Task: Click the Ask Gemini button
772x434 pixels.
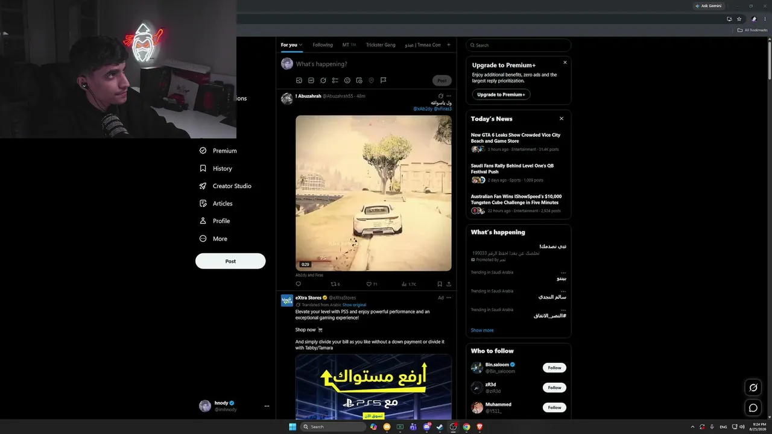Action: point(708,5)
